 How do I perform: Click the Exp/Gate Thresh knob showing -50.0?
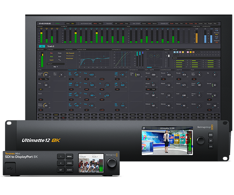tap(153, 74)
